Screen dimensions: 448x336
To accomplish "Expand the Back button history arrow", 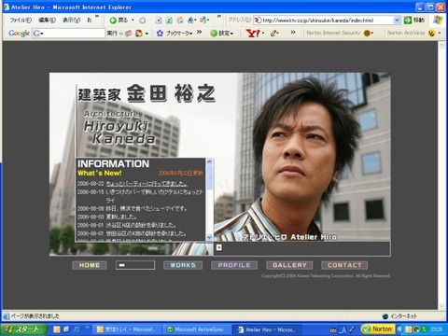I will click(133, 21).
